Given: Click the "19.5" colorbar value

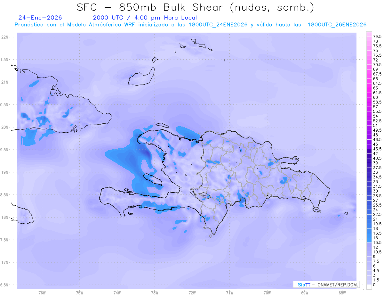Looking at the screenshot, I should (377, 223).
